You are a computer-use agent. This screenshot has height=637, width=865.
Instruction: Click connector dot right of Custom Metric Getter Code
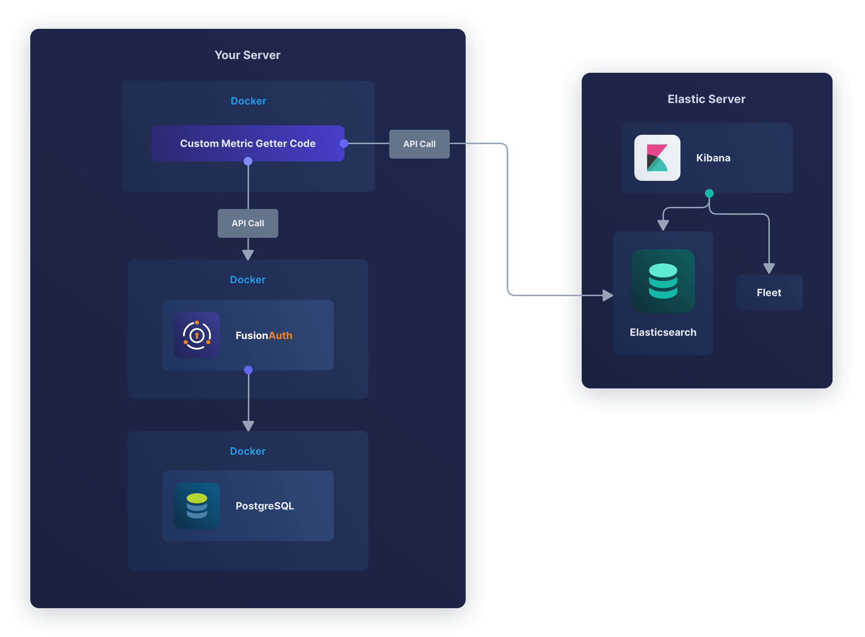[344, 143]
